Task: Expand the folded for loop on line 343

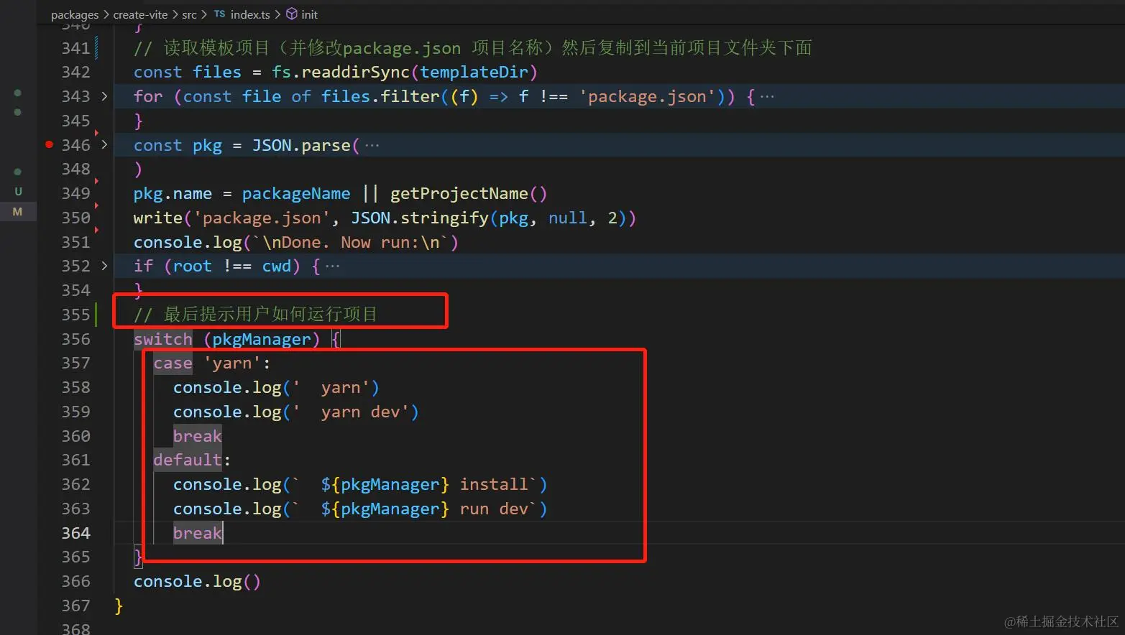Action: tap(104, 96)
